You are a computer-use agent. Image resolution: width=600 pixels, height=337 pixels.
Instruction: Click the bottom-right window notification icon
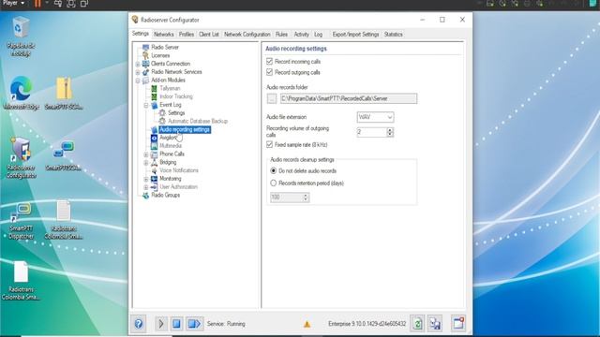click(x=458, y=324)
